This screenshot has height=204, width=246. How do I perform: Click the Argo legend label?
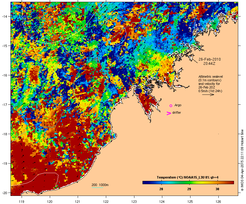[178, 105]
